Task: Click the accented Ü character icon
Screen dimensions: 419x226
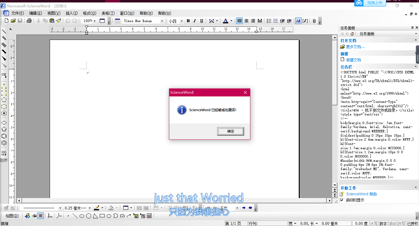Action: click(x=314, y=21)
